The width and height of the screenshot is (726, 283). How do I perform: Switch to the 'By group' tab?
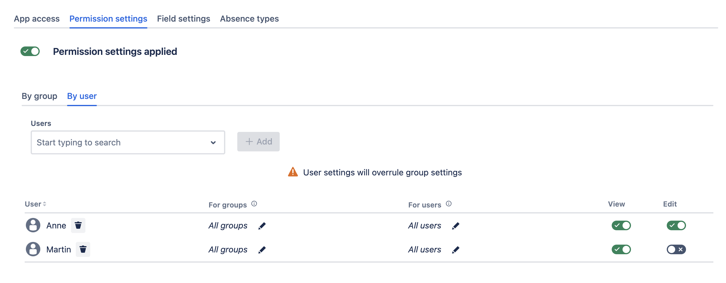coord(39,96)
